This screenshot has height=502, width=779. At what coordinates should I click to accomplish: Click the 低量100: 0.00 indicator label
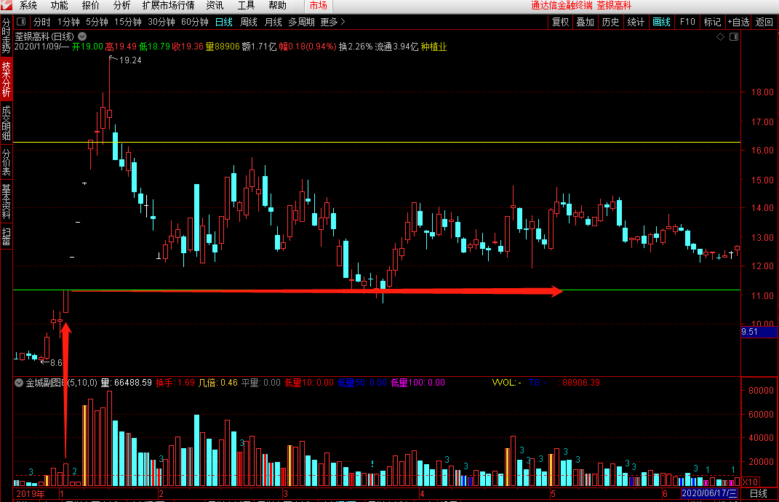click(418, 383)
